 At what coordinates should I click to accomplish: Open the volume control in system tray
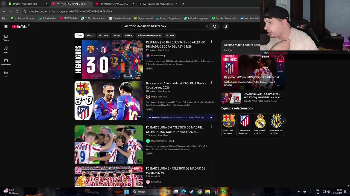point(329,192)
